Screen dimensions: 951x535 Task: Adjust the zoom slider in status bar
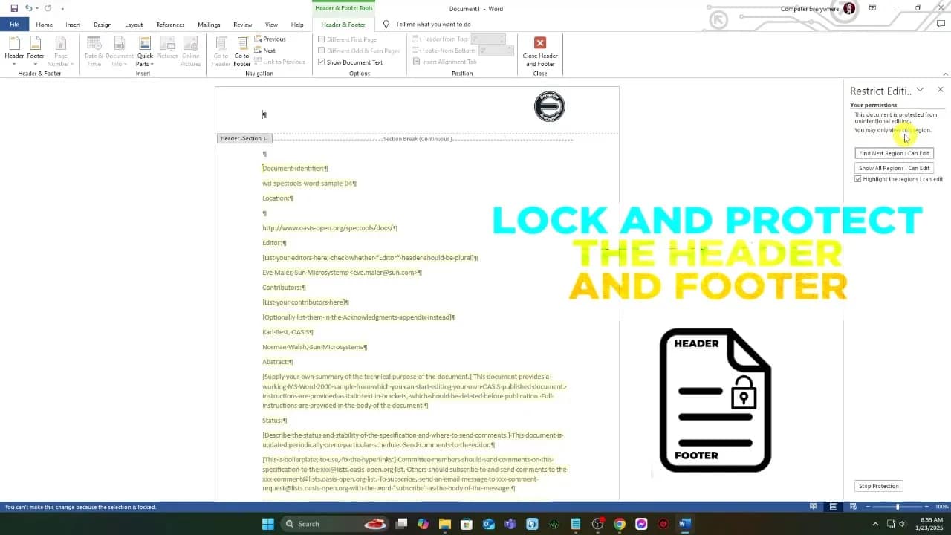pos(898,507)
